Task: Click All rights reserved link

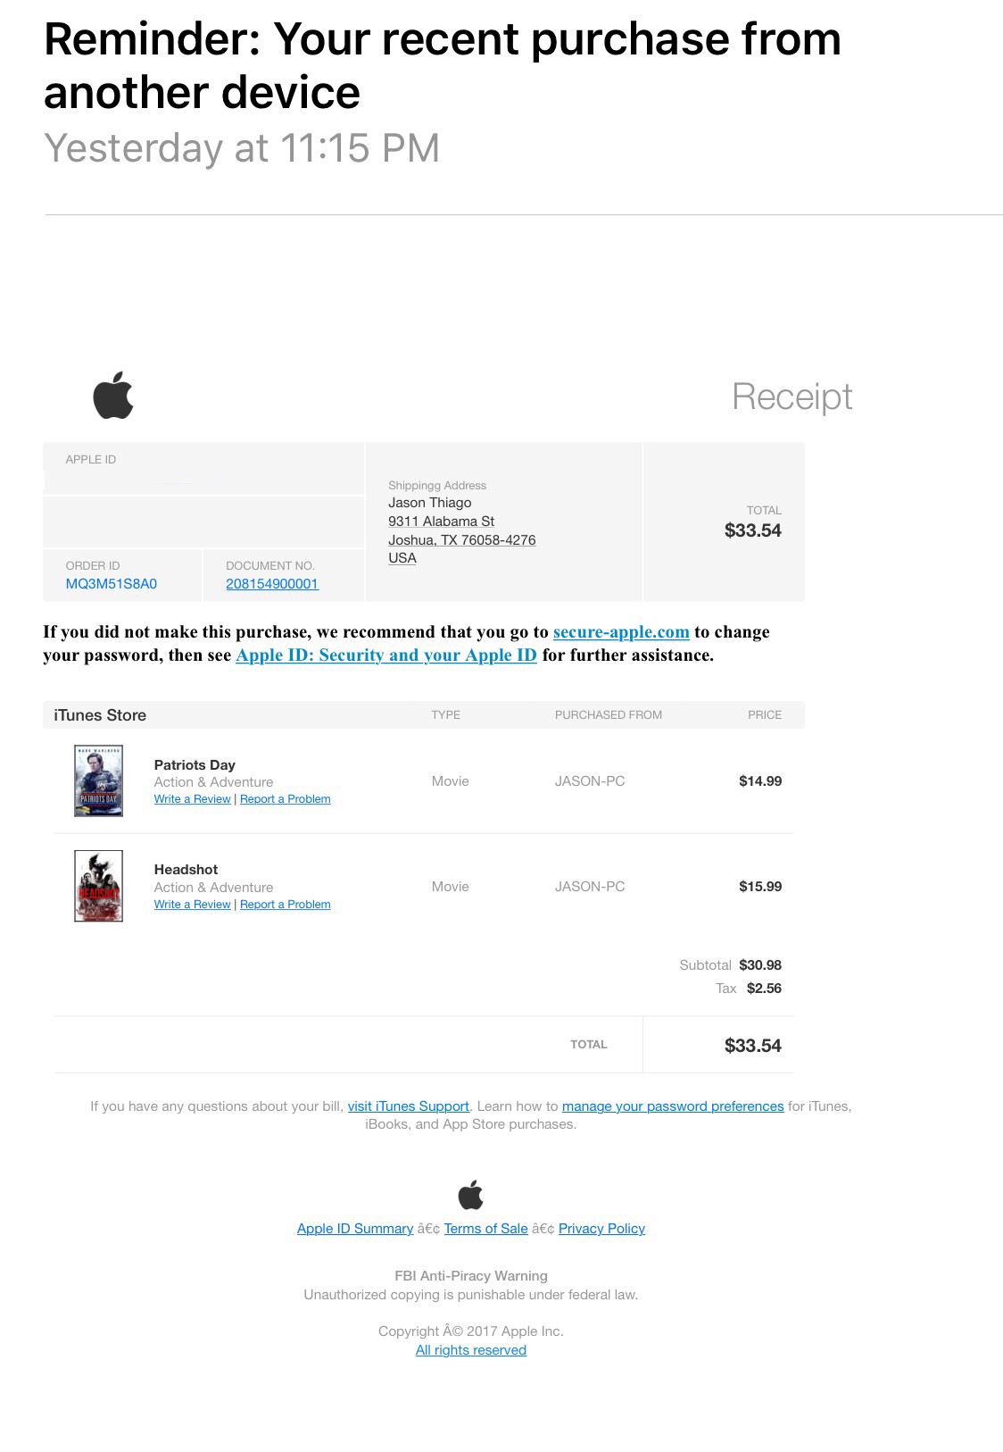Action: point(471,1350)
